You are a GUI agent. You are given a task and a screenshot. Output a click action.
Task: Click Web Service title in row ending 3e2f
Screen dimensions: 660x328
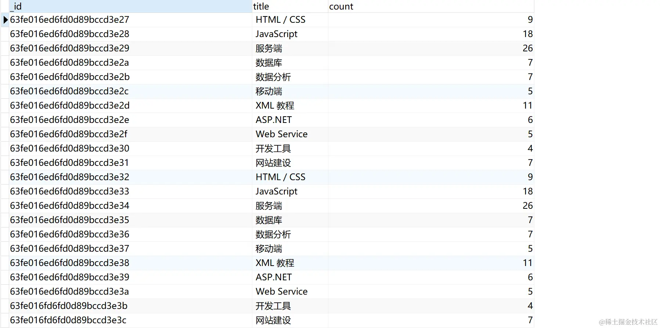[290, 134]
